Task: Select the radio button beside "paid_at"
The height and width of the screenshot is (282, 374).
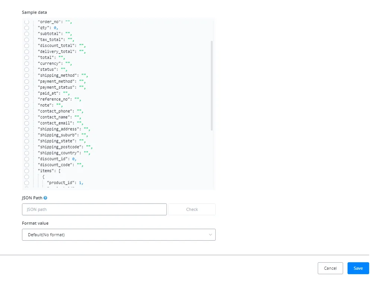Action: coord(26,93)
